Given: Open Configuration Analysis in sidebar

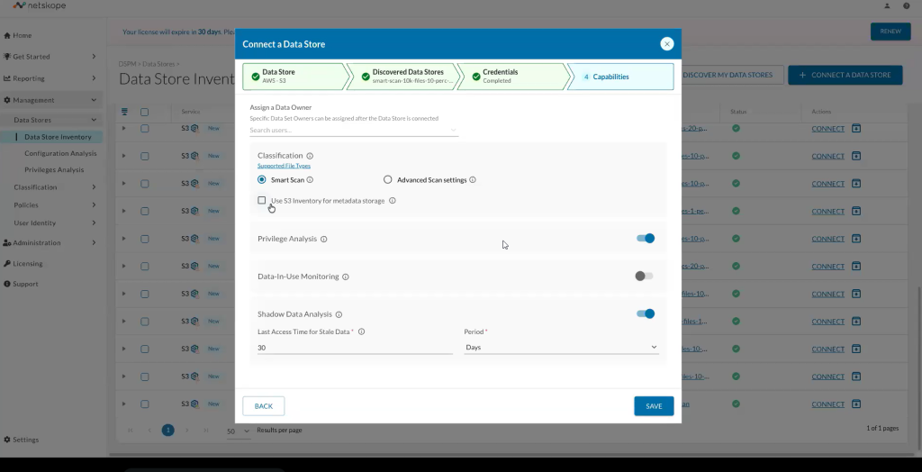Looking at the screenshot, I should 60,154.
